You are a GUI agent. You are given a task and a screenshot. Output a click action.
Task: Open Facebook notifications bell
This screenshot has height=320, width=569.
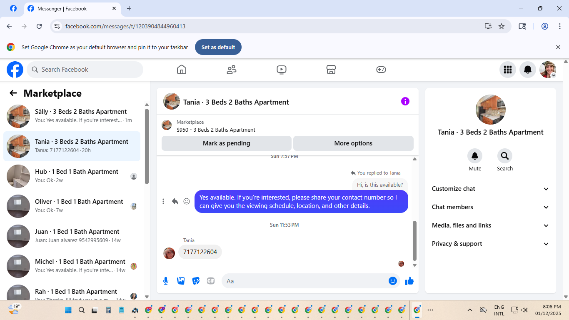(528, 70)
